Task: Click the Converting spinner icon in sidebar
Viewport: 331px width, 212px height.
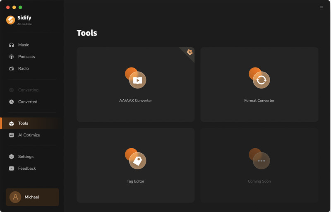Action: (12, 90)
